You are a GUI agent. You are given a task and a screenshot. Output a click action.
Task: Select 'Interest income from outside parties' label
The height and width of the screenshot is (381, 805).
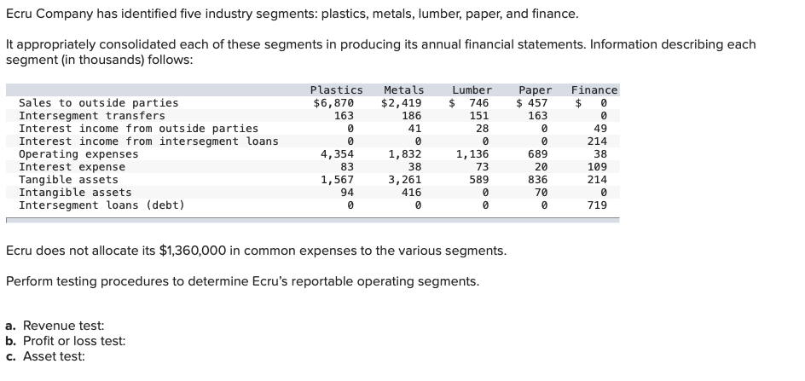(x=139, y=129)
